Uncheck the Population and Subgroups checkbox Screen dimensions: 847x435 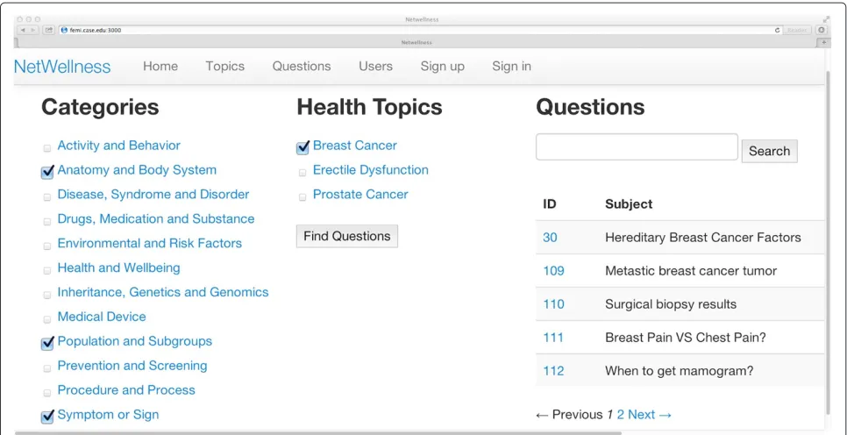47,343
